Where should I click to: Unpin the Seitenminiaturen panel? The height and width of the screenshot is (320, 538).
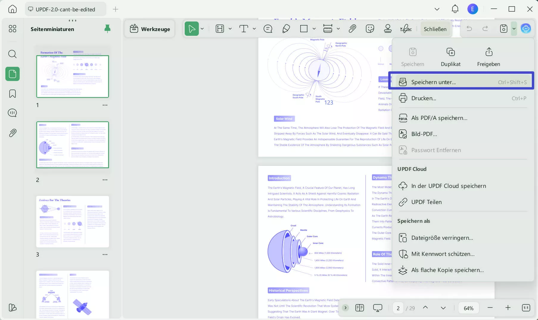(107, 29)
